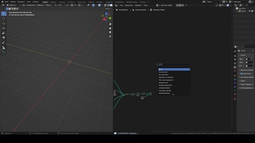Expand the Ключевые наборы panel
This screenshot has width=255, height=143.
click(x=246, y=77)
